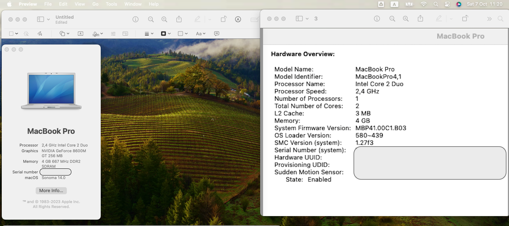Toggle sidebar in the Untitled window

(41, 19)
